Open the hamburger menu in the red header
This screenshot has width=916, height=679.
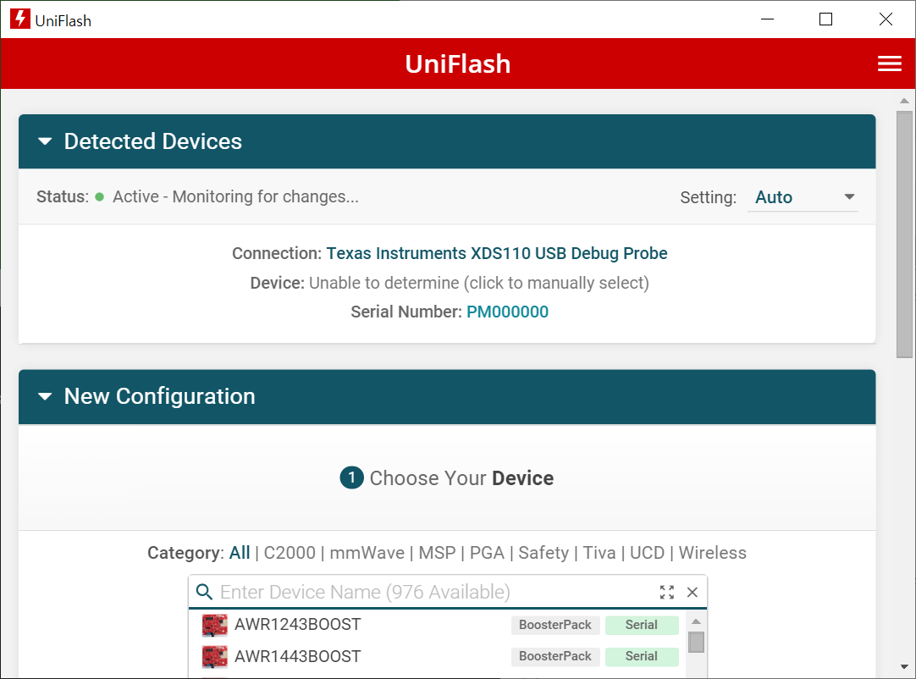(x=889, y=63)
